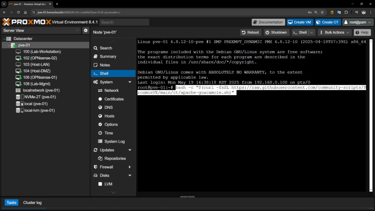Viewport: 375px width, 211px height.
Task: Open the root@pam user menu
Action: tap(358, 22)
